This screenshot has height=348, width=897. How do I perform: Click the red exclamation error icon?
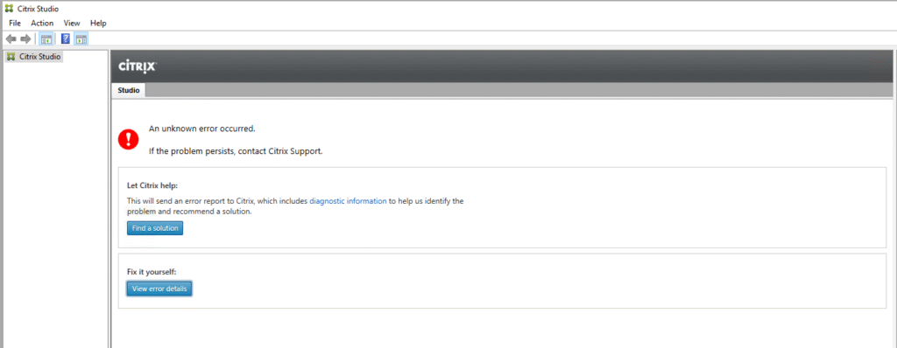[x=128, y=139]
